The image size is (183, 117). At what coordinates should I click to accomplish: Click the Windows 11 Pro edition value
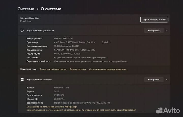(x=62, y=88)
